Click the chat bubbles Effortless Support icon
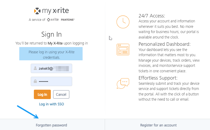The image size is (210, 130). 123,83
